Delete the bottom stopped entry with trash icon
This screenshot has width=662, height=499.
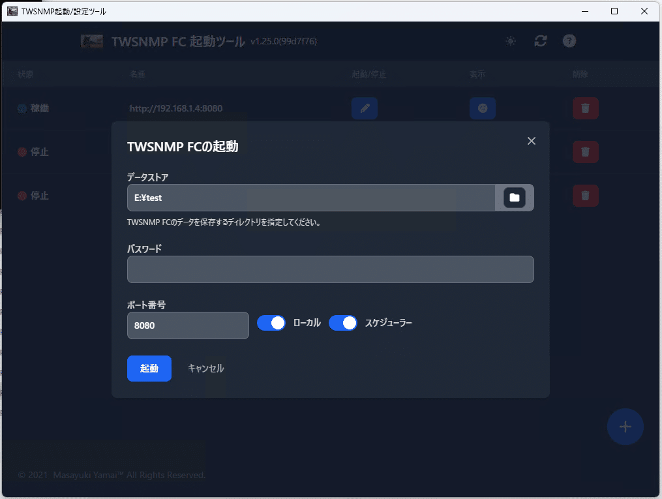pos(585,196)
